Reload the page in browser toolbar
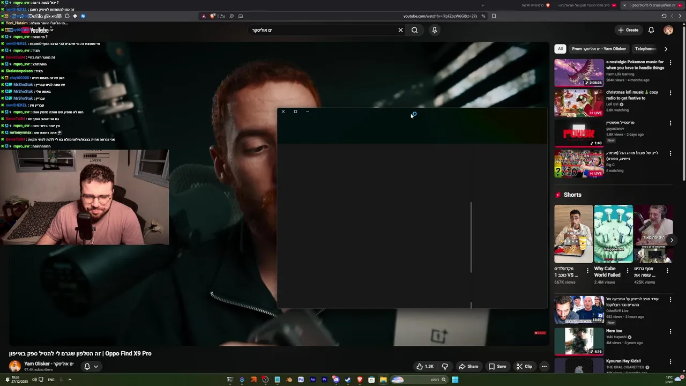This screenshot has height=386, width=686. click(664, 16)
